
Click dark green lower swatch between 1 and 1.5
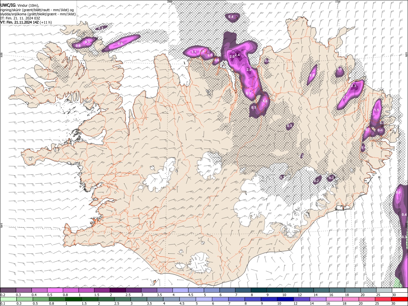click(x=73, y=299)
